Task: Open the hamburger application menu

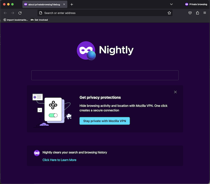Action: tap(205, 13)
